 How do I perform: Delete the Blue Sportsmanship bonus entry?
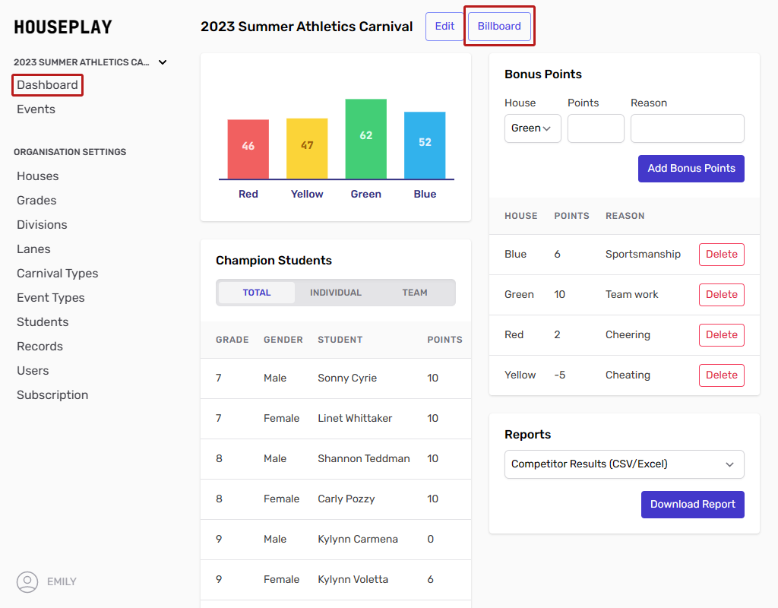click(x=721, y=255)
